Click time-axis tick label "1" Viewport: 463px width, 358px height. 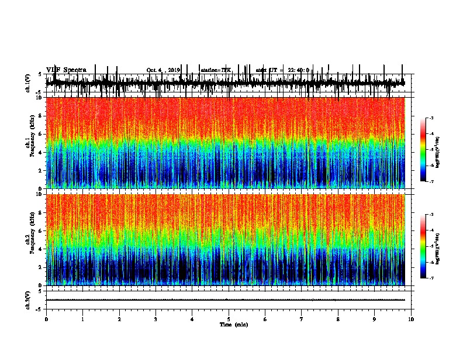(82, 319)
